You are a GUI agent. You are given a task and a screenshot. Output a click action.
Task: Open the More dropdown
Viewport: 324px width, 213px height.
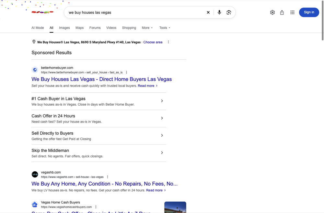point(147,28)
